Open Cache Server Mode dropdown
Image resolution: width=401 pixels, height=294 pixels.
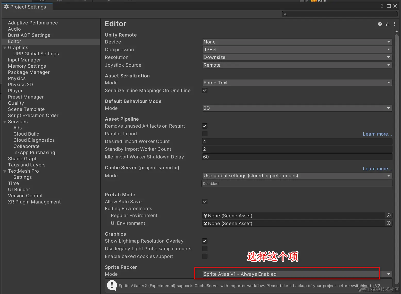[297, 176]
